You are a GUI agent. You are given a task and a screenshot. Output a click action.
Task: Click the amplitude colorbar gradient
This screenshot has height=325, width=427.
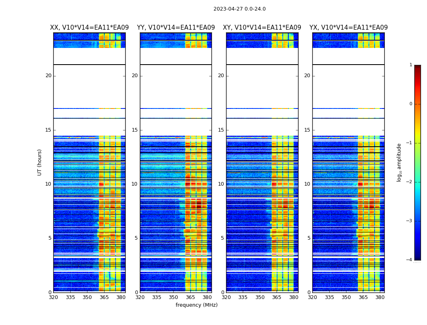(417, 162)
